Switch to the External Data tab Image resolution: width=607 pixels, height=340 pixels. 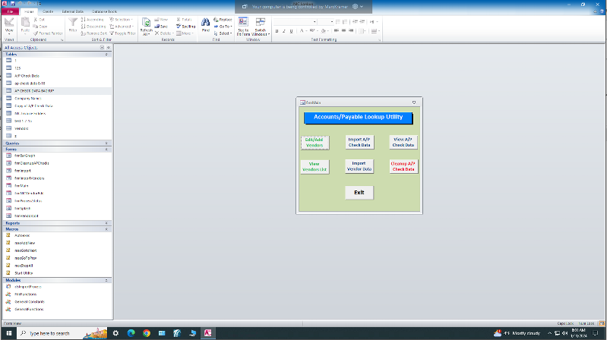pyautogui.click(x=73, y=11)
